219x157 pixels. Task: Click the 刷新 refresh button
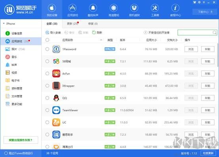[x=97, y=32]
